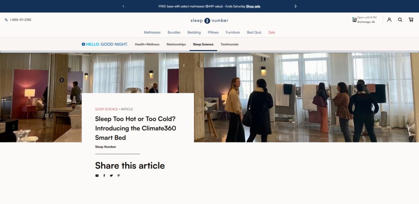Select the Sleep Science tab

pos(203,44)
